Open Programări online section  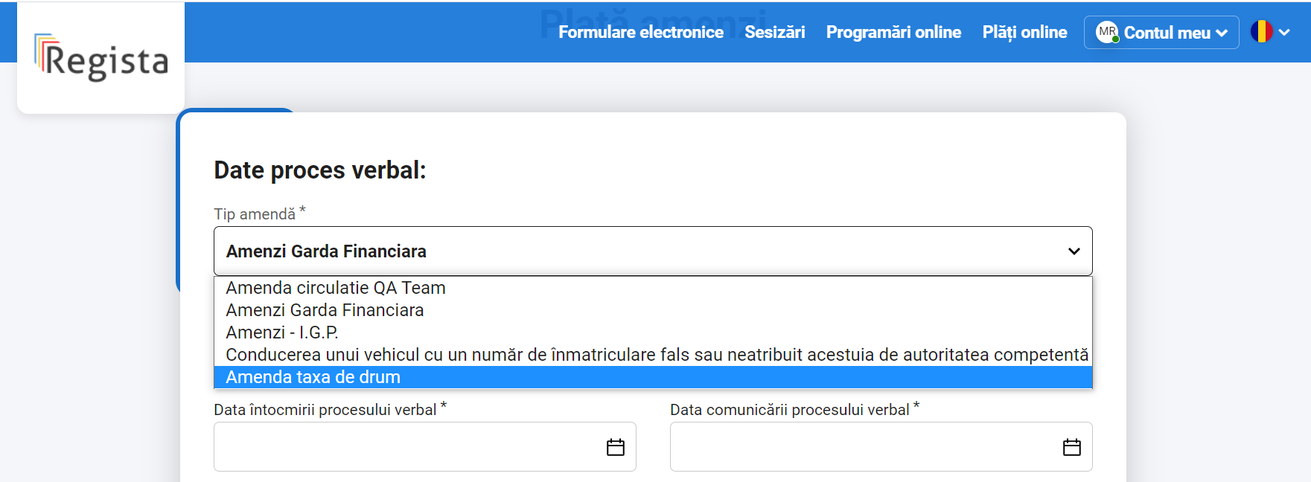click(x=893, y=32)
